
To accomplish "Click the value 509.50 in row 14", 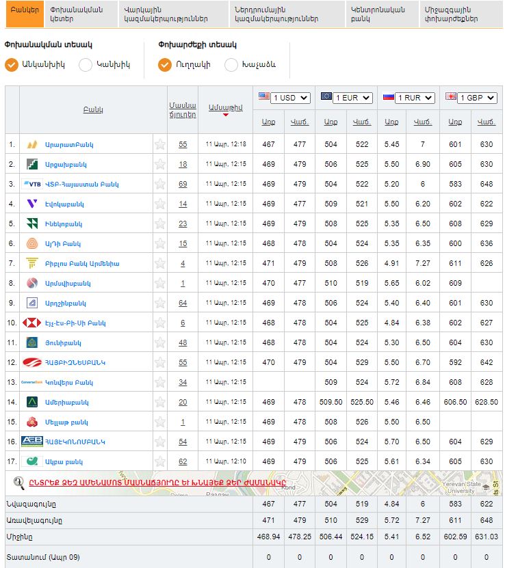I will point(331,402).
